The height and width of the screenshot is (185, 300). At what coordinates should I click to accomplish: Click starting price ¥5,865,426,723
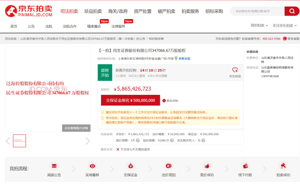click(132, 89)
